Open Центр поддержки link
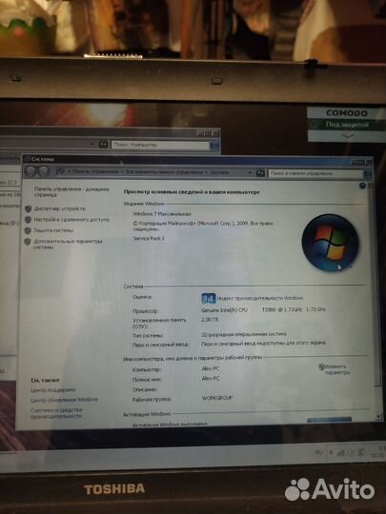This screenshot has height=514, width=386. (52, 390)
